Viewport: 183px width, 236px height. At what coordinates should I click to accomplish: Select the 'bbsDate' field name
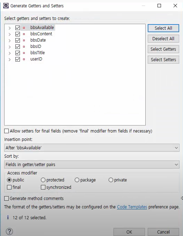tap(38, 40)
